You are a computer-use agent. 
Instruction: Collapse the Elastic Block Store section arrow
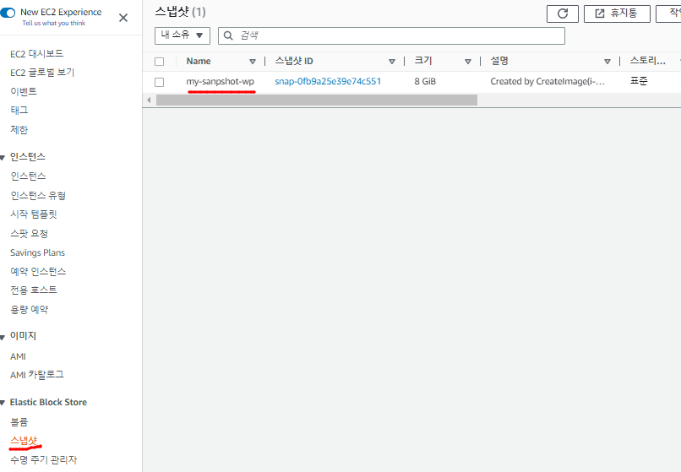(3, 403)
